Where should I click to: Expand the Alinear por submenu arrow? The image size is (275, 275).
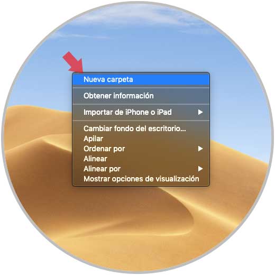point(200,169)
